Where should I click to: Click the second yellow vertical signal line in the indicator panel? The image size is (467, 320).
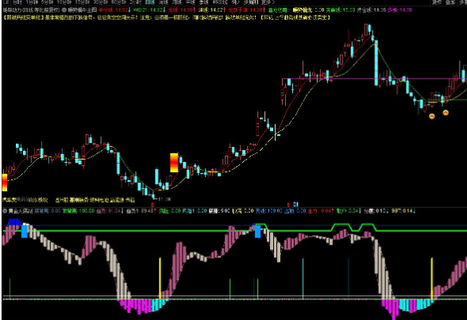pos(432,279)
